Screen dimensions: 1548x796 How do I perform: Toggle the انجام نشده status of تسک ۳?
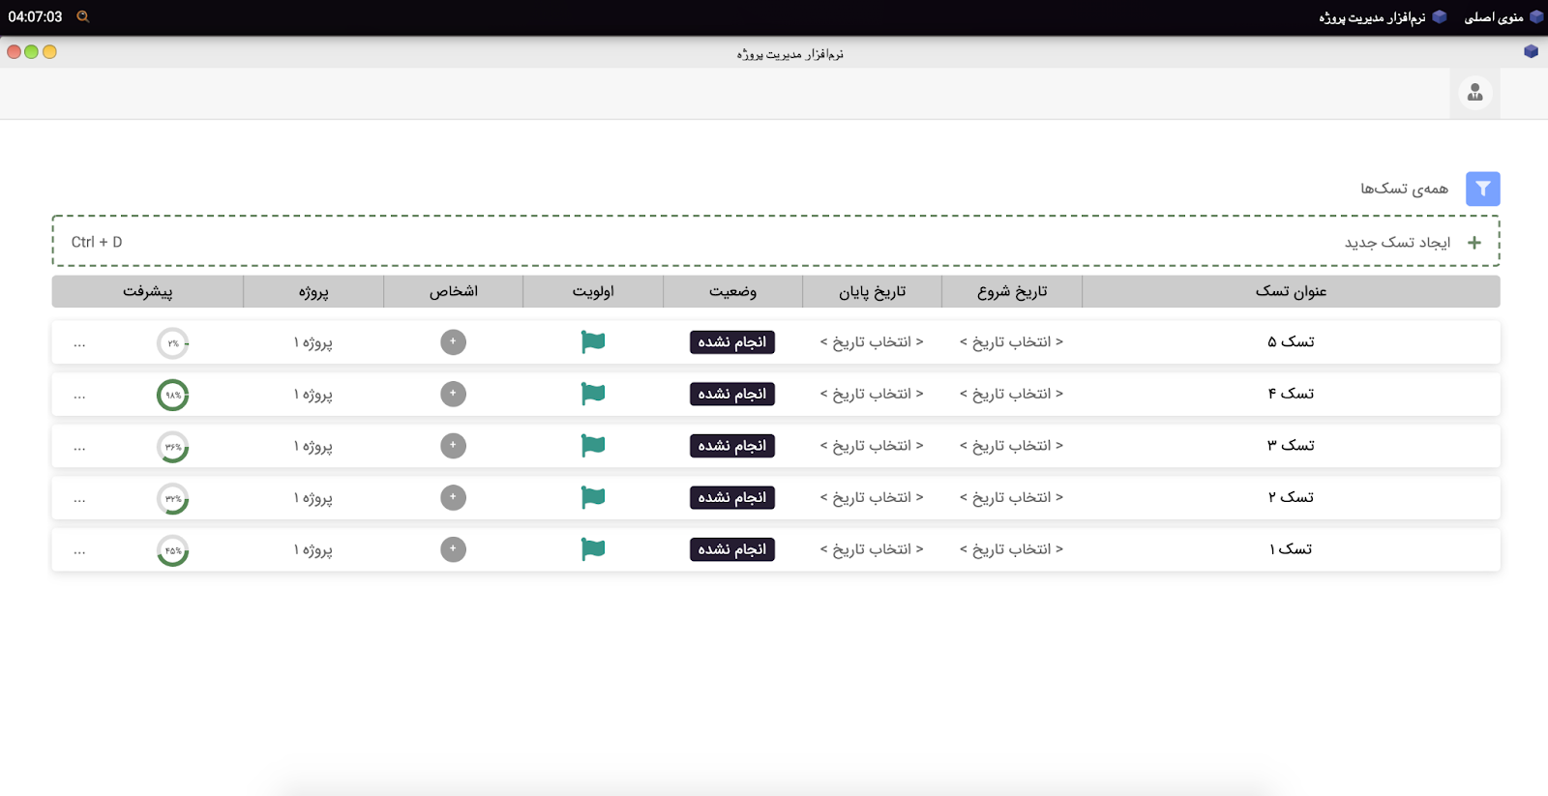tap(732, 446)
